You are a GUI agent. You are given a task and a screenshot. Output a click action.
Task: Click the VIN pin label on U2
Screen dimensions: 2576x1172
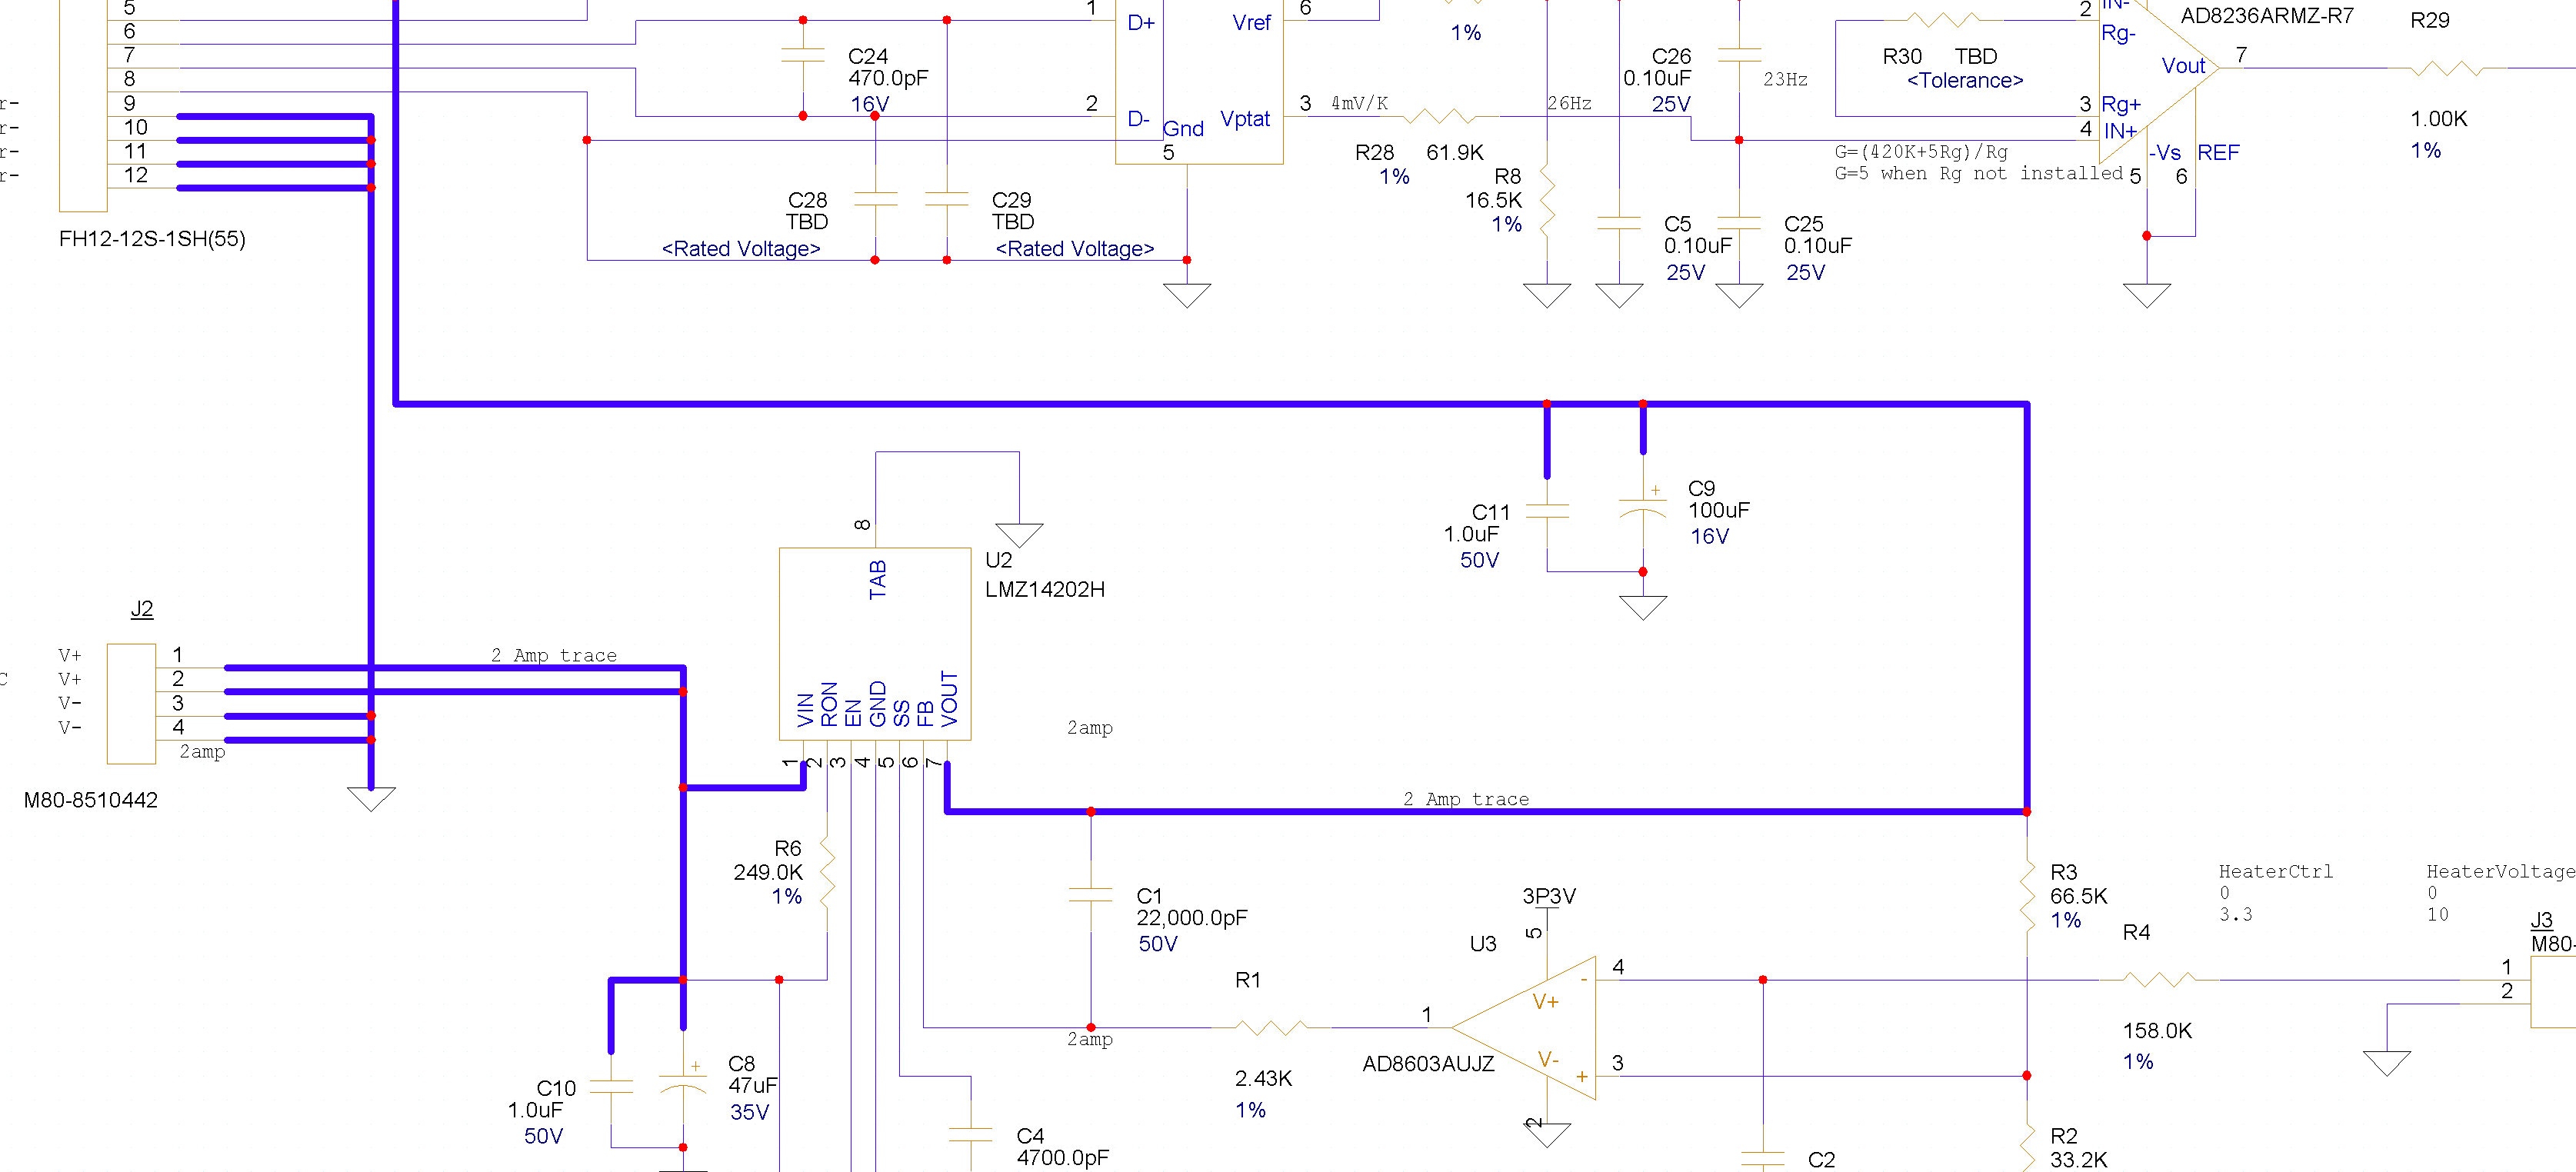tap(806, 710)
